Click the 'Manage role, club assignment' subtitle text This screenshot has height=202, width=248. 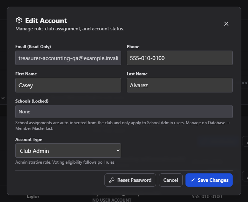point(70,29)
